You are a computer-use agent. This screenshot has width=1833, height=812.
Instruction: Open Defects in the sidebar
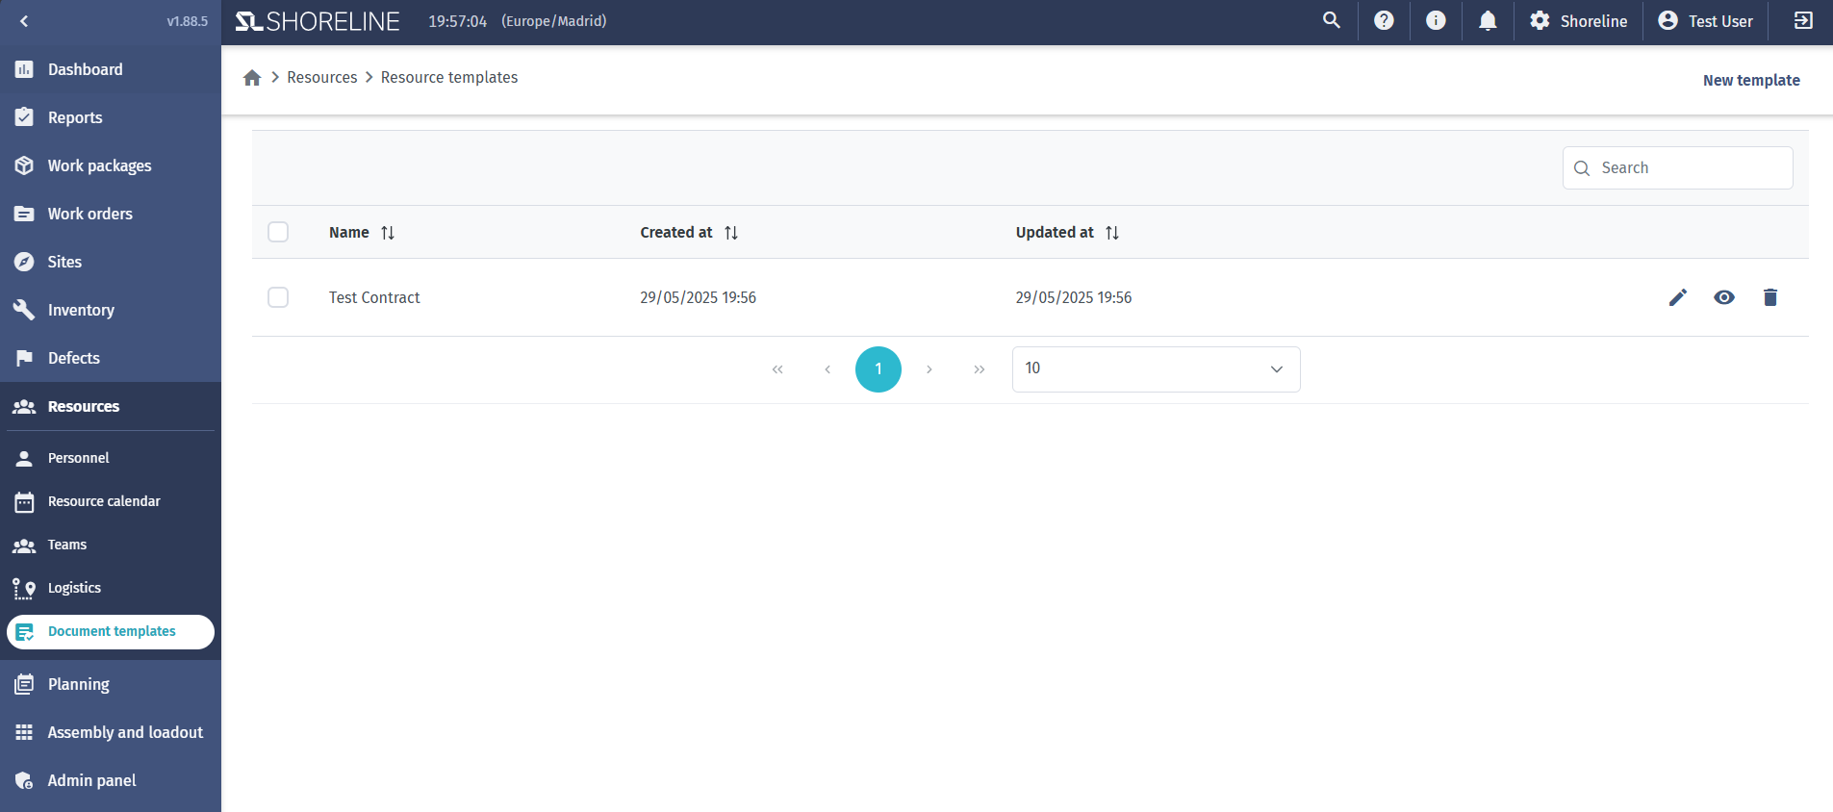pyautogui.click(x=111, y=358)
